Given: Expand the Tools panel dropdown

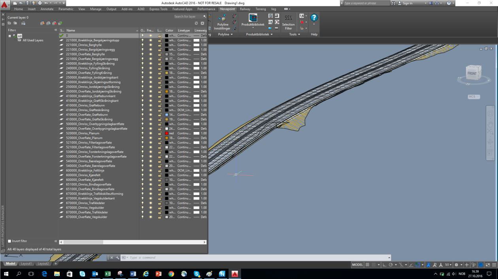Looking at the screenshot, I should pos(294,34).
